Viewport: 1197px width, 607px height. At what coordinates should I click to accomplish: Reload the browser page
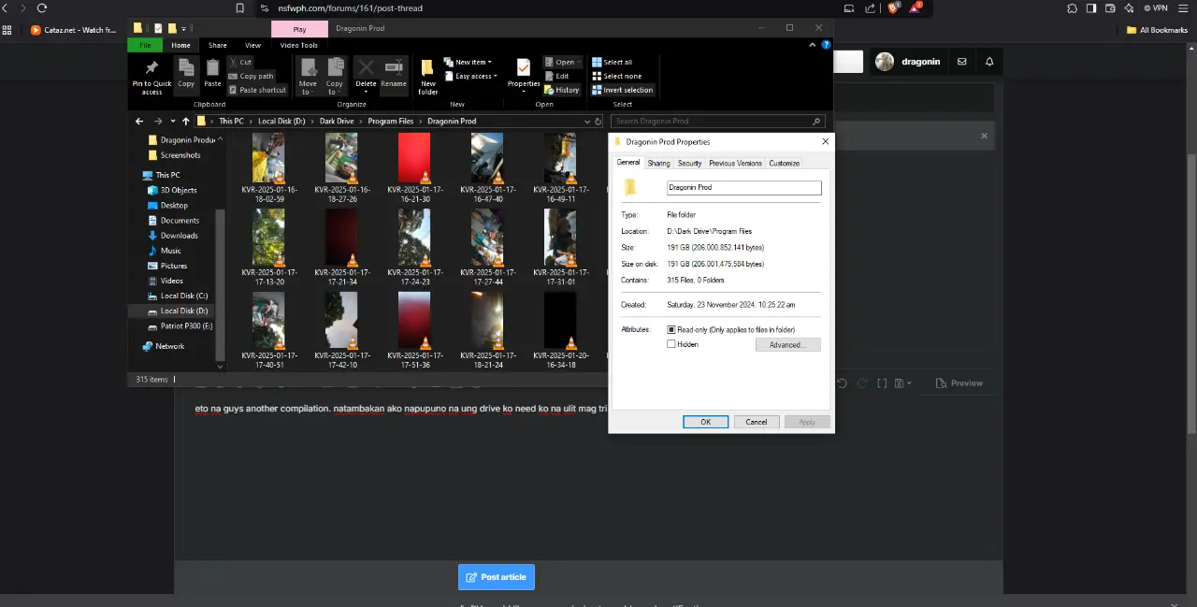[x=42, y=7]
